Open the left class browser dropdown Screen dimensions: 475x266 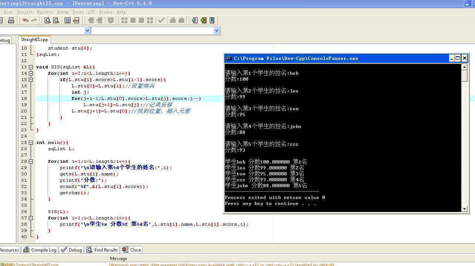coord(88,31)
